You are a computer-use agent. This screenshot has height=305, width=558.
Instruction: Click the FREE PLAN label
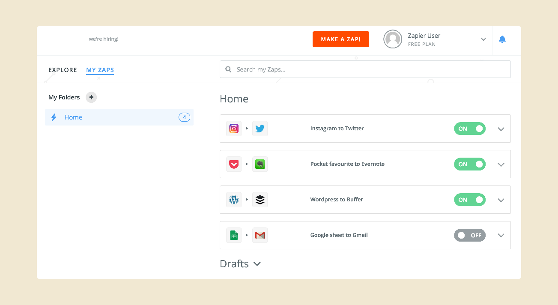422,44
